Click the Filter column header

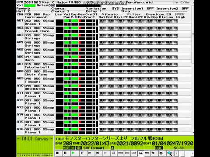click(134, 14)
